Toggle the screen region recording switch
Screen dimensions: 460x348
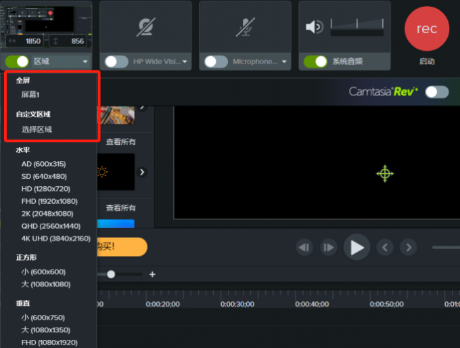tap(17, 62)
